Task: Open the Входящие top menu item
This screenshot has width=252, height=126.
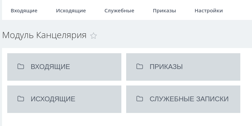Action: click(x=24, y=11)
